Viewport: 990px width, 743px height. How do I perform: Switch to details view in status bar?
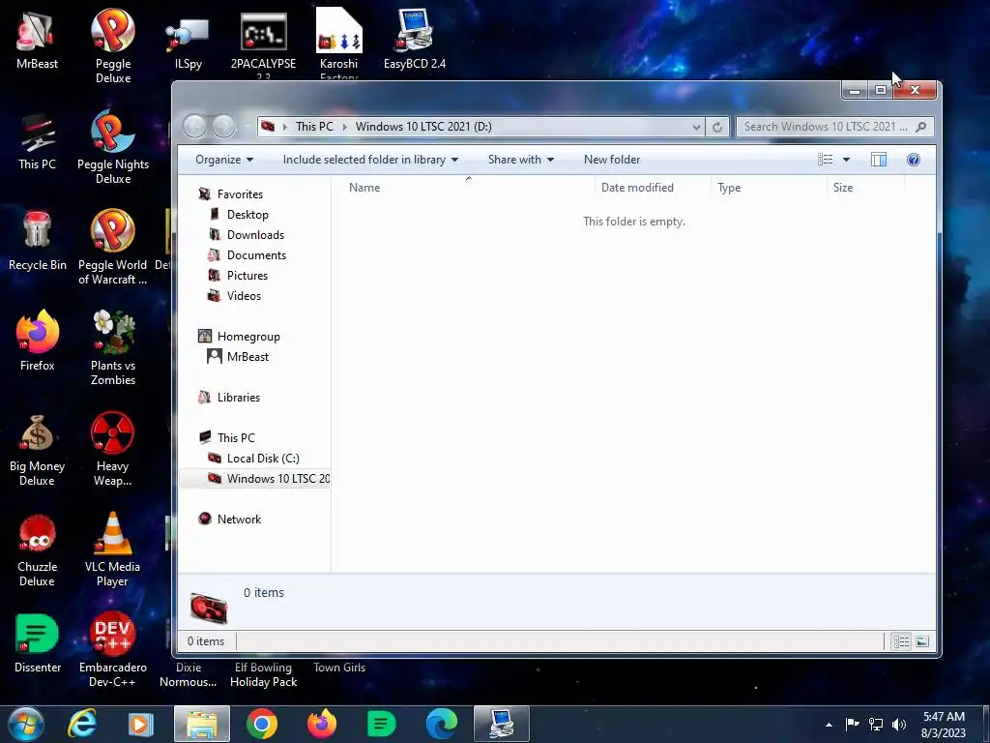[901, 642]
